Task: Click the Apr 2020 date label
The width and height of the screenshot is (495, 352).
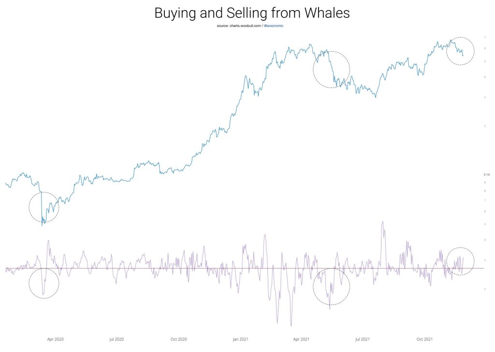Action: click(x=56, y=339)
